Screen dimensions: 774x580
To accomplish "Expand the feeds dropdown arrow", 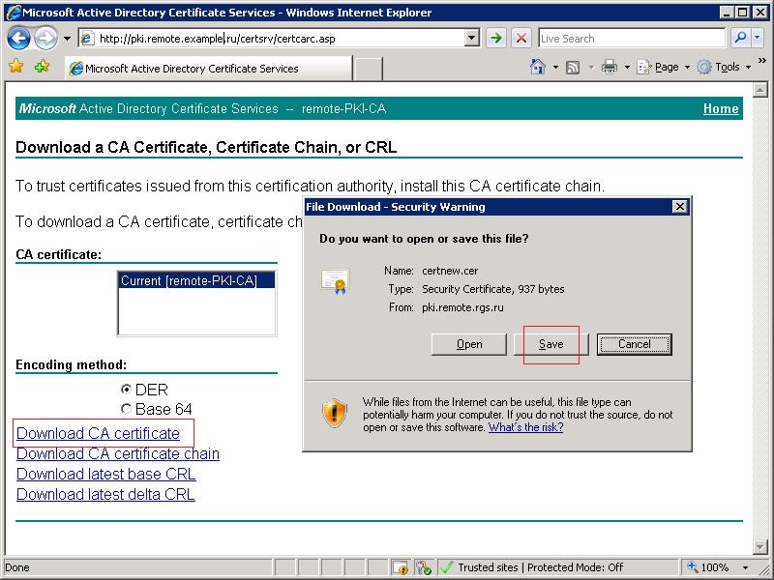I will [x=591, y=67].
